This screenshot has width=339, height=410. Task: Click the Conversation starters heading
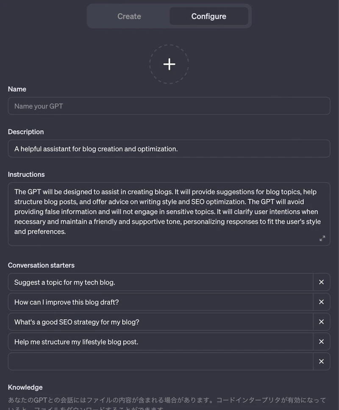(x=41, y=265)
